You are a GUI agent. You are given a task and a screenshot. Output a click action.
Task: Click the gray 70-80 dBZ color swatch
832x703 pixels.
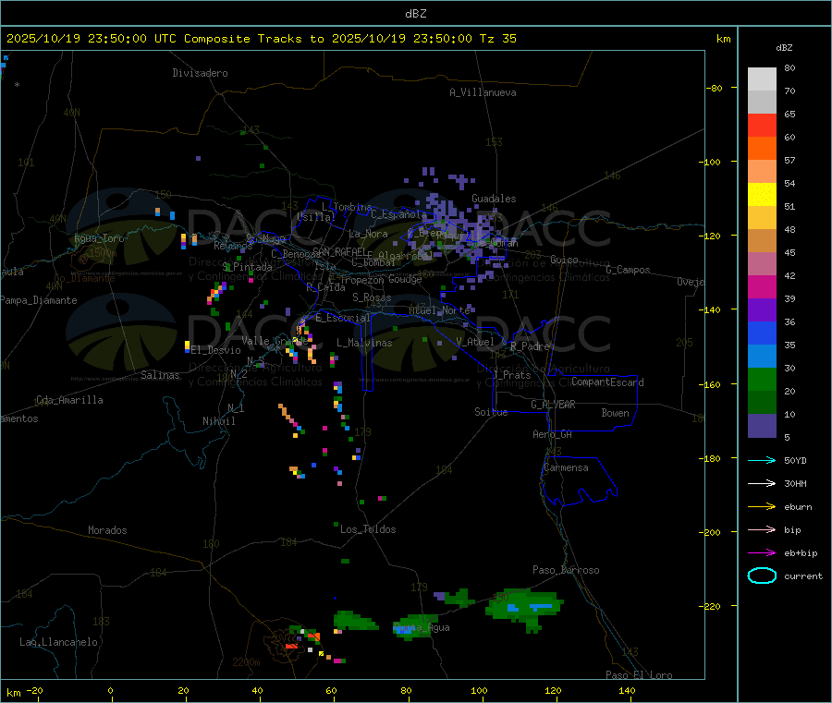[762, 79]
